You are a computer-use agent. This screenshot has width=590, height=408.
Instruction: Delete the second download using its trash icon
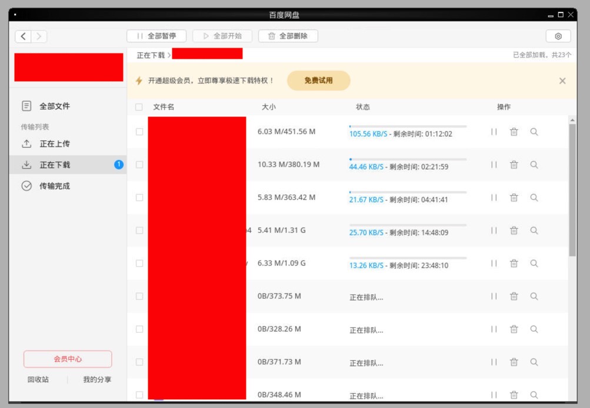514,165
